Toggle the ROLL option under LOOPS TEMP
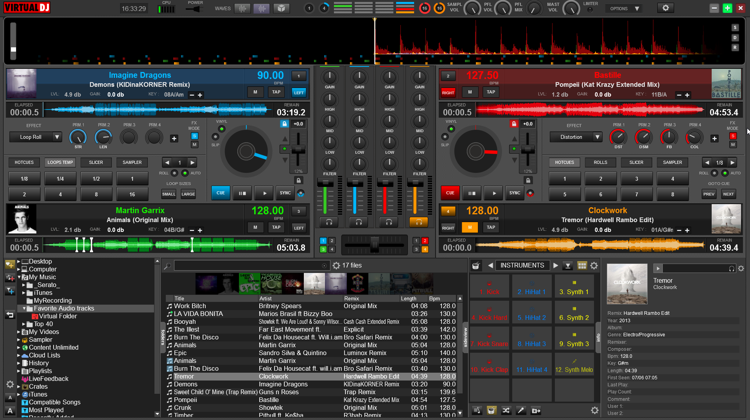Image resolution: width=750 pixels, height=420 pixels. pos(174,173)
